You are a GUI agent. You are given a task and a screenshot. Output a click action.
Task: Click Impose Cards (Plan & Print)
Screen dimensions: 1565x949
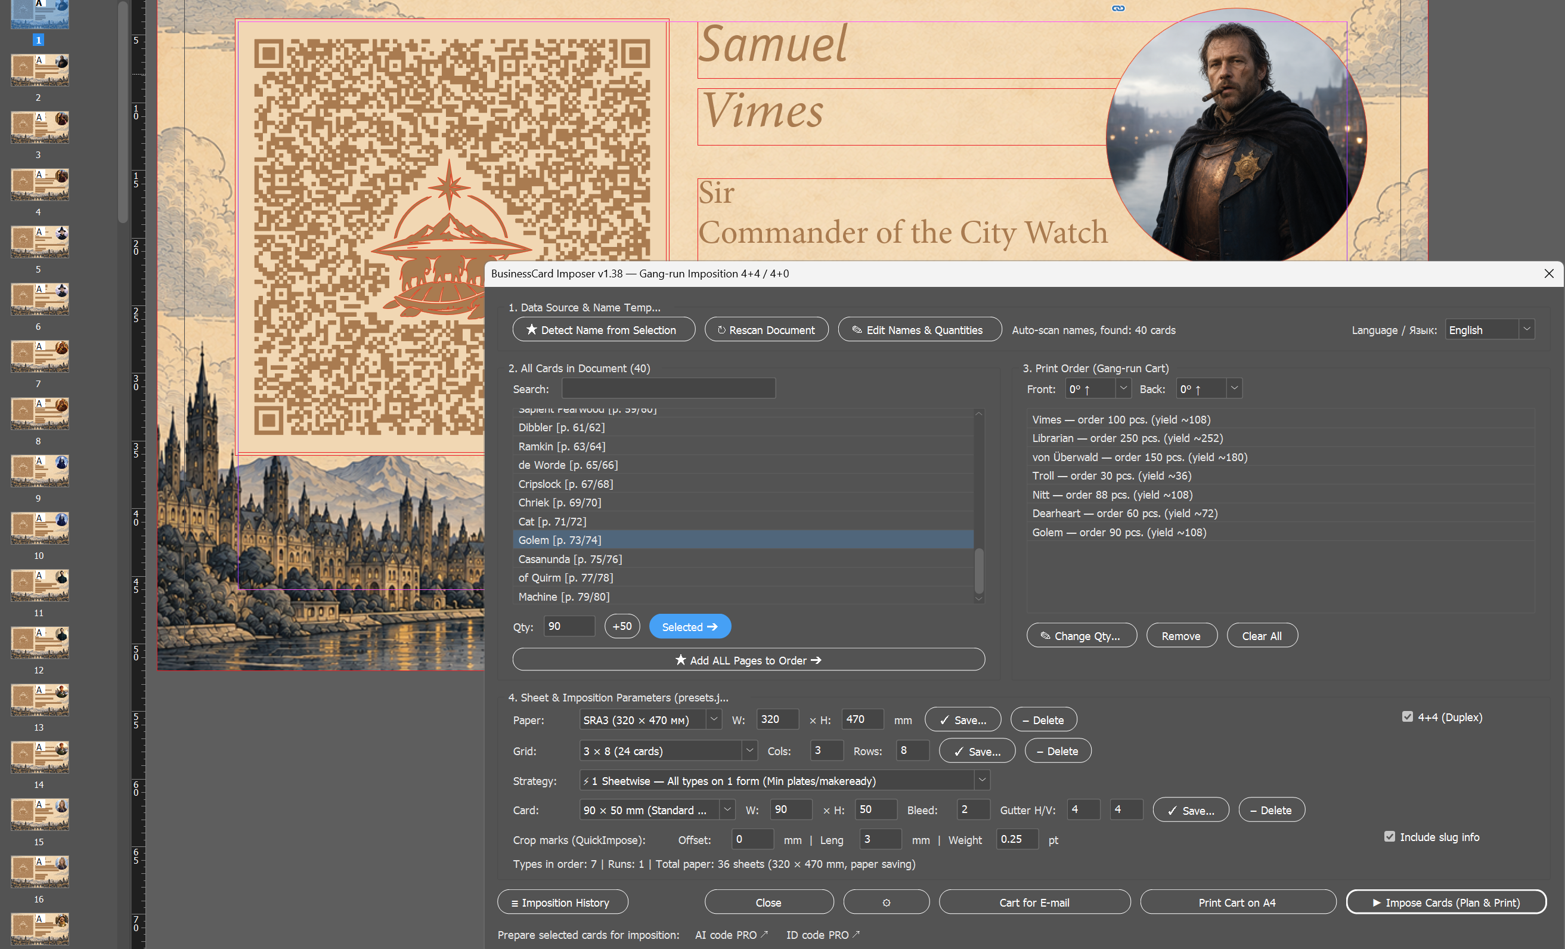[x=1446, y=902]
